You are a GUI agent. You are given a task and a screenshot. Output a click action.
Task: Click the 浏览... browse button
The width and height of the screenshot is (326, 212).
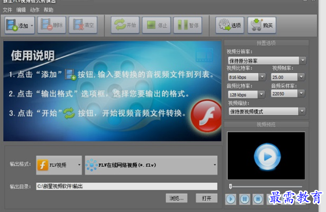click(x=176, y=198)
